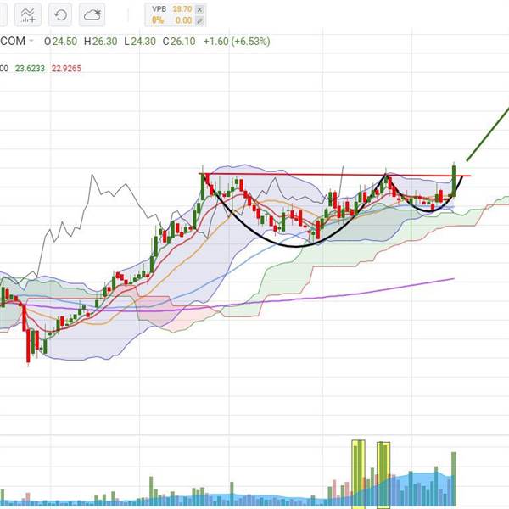Click the change value +1.60 (+6.53%)
The image size is (509, 509).
pyautogui.click(x=237, y=42)
